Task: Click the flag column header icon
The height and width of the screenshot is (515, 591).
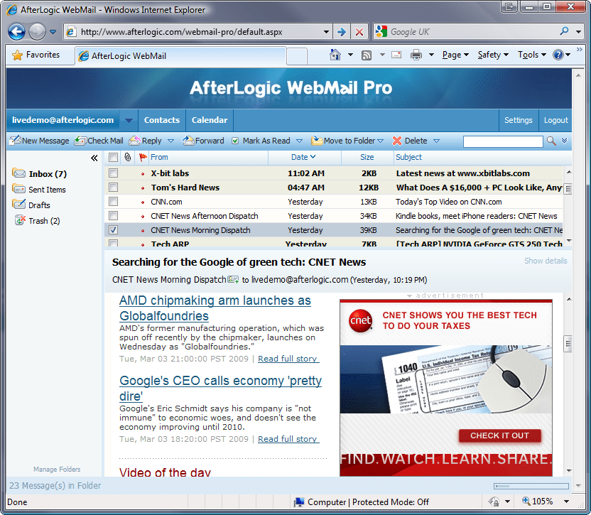Action: 143,158
